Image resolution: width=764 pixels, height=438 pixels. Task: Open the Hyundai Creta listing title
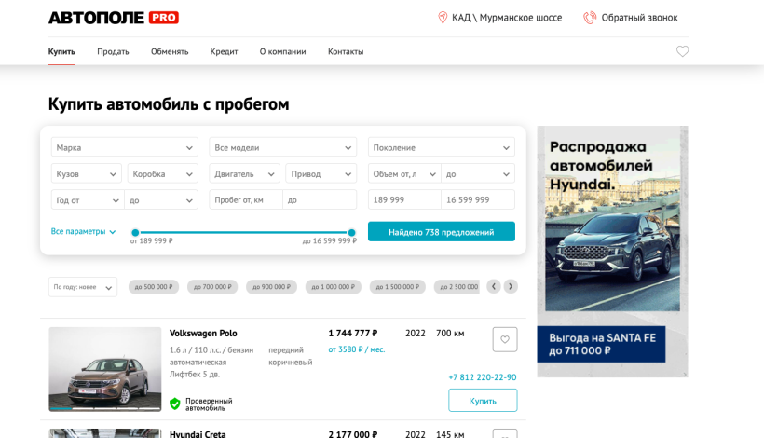click(x=198, y=433)
